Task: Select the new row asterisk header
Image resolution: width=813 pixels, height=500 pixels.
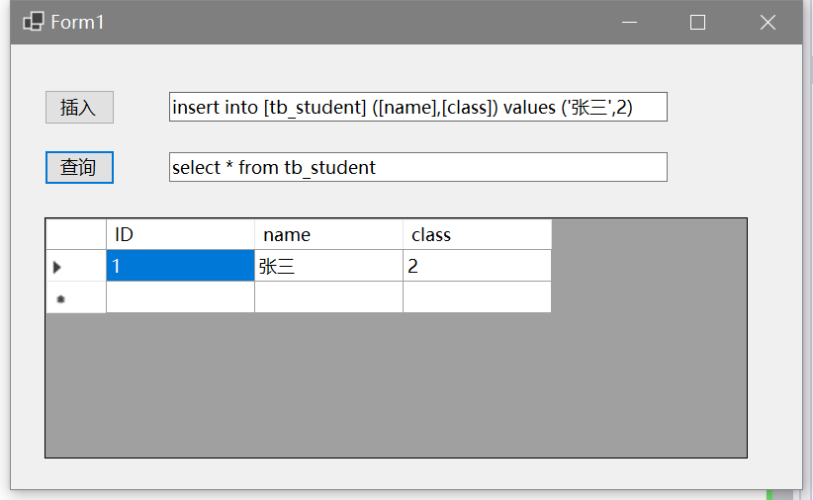Action: click(76, 297)
